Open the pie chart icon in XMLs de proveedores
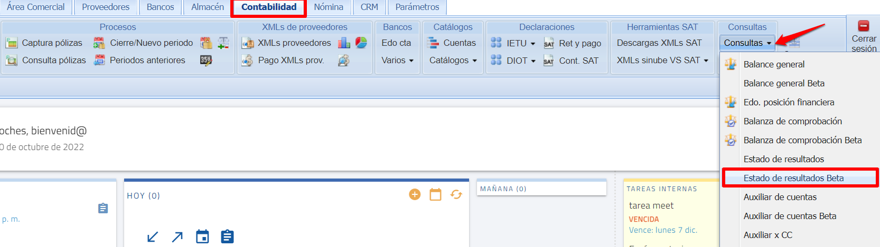The width and height of the screenshot is (880, 247). click(x=361, y=43)
